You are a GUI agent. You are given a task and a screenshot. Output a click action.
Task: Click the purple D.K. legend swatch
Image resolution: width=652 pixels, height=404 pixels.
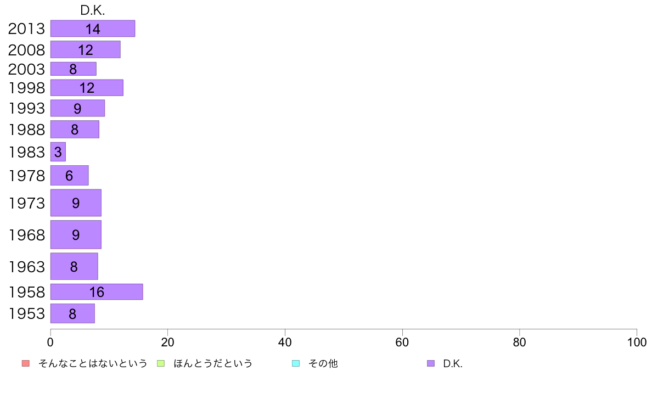click(431, 363)
